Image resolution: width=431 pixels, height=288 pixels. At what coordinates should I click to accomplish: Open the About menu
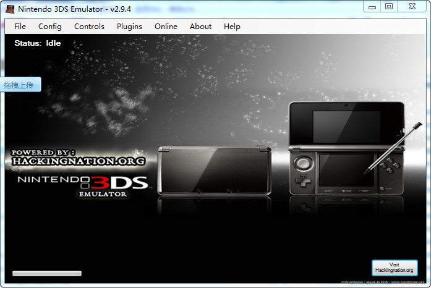[x=200, y=27]
